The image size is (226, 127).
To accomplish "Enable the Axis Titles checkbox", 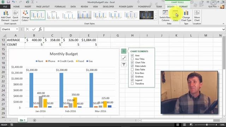I will pyautogui.click(x=132, y=59).
